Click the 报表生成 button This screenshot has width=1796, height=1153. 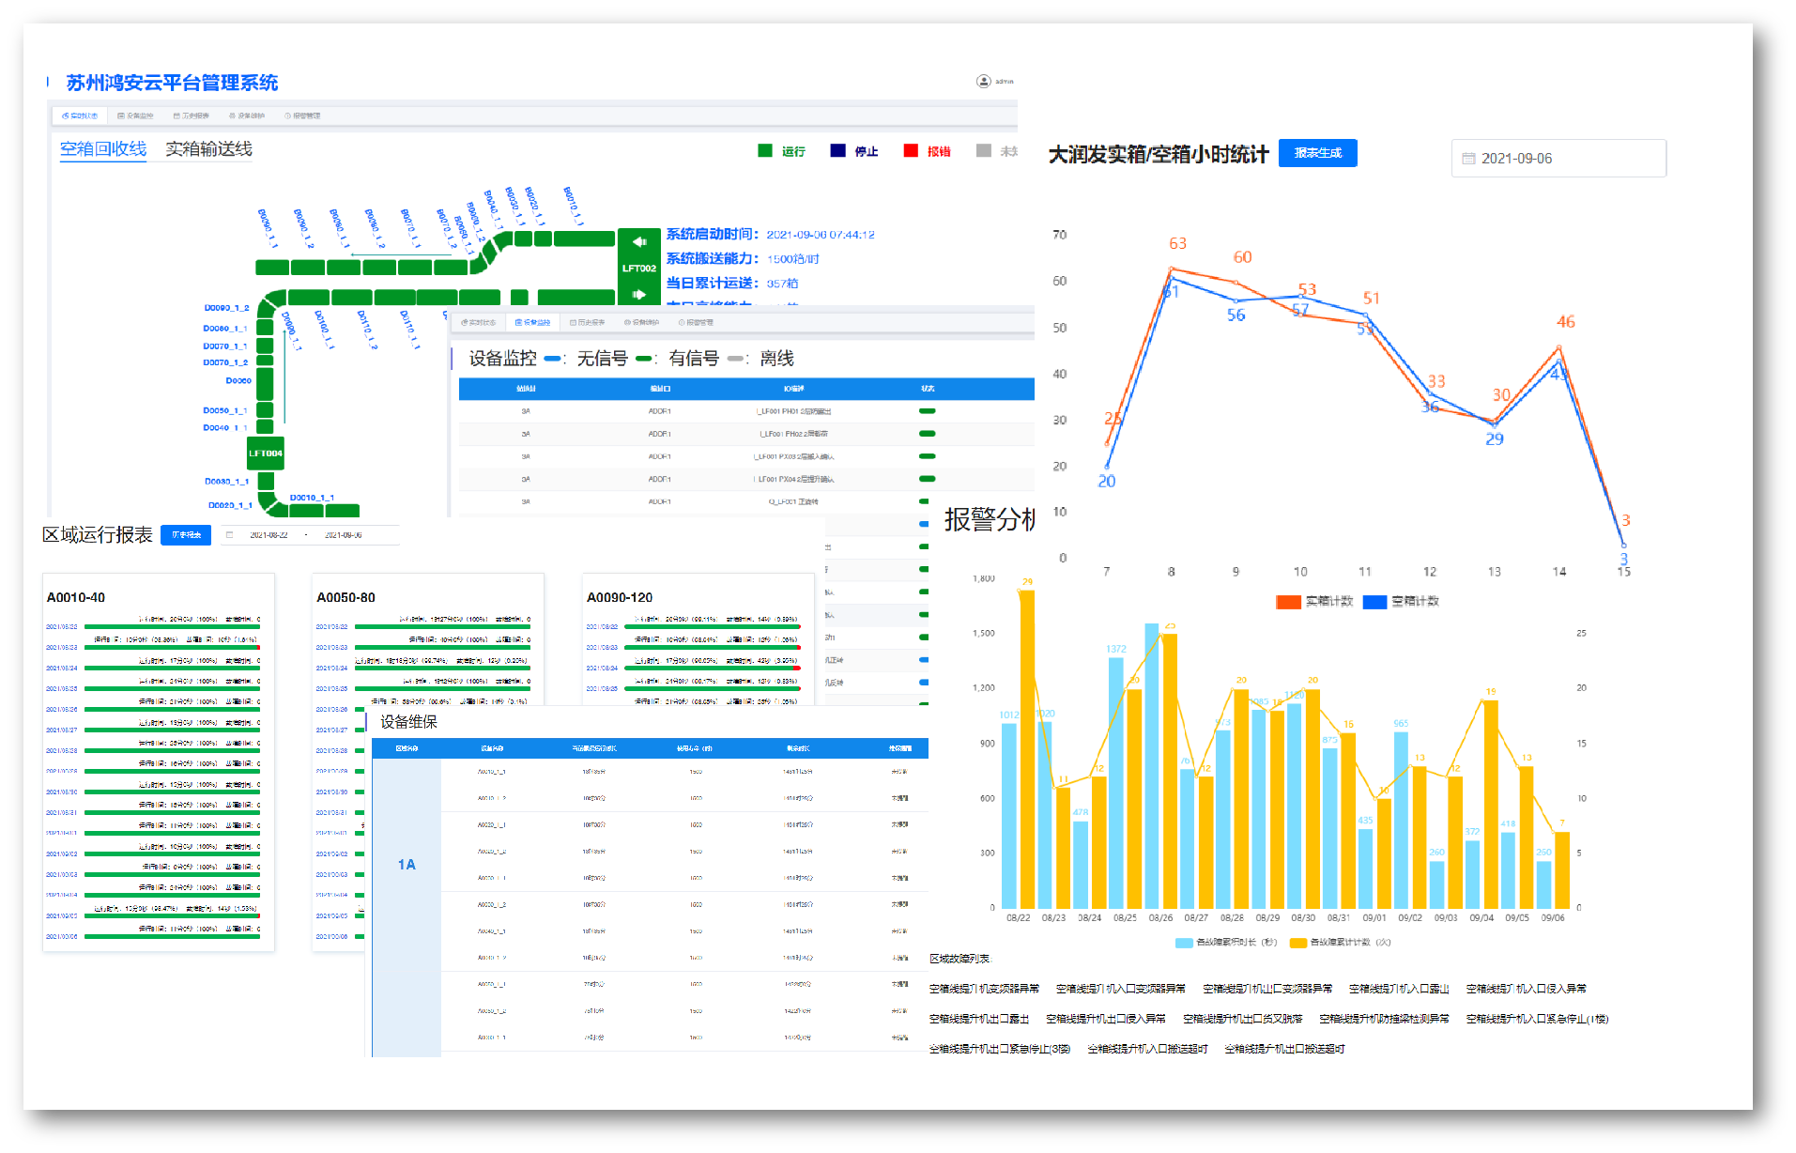click(1317, 153)
